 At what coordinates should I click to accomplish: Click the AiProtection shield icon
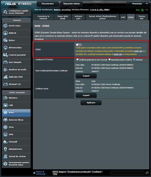tap(5, 48)
